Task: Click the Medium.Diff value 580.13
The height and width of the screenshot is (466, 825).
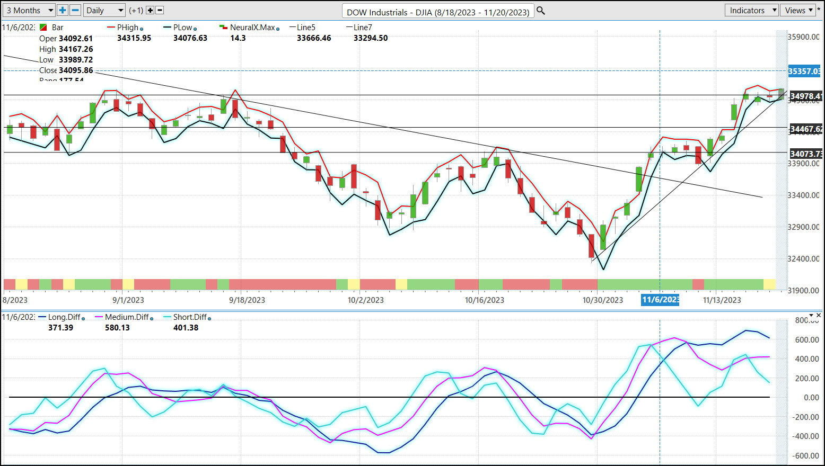Action: (117, 328)
